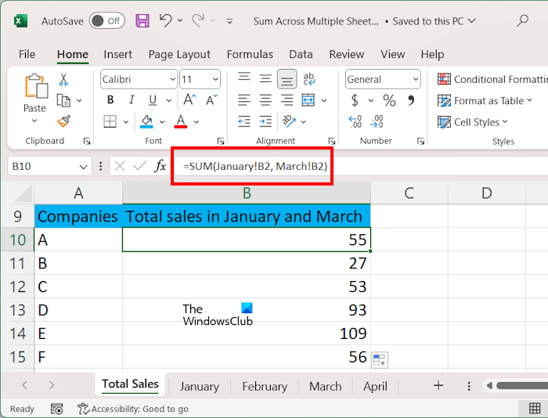Viewport: 548px width, 418px height.
Task: Toggle the AutoSave switch
Action: [106, 21]
